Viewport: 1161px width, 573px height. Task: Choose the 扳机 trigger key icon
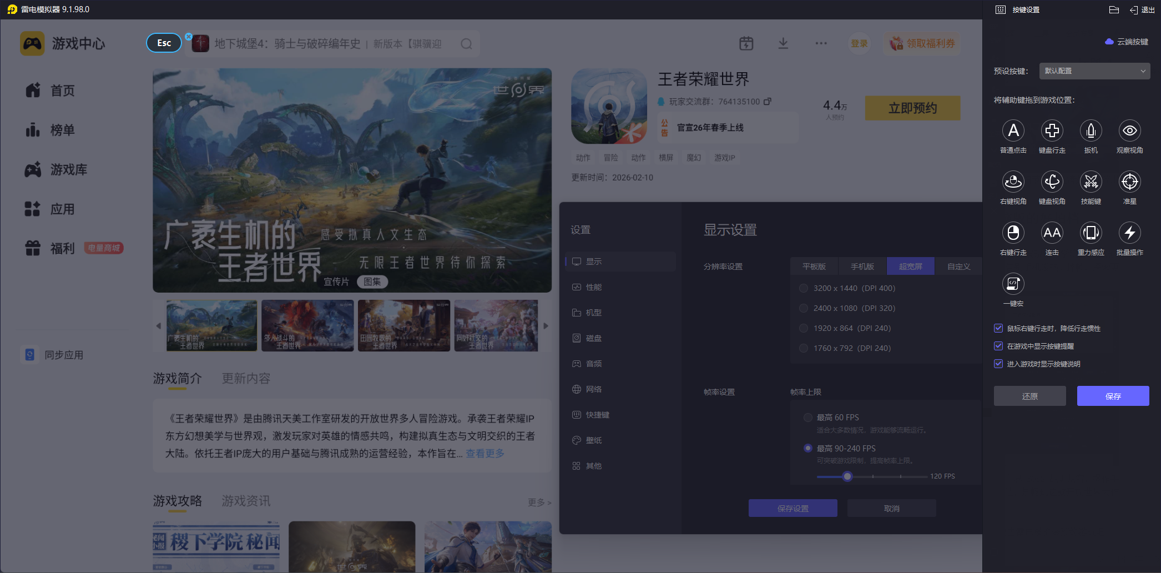1091,130
